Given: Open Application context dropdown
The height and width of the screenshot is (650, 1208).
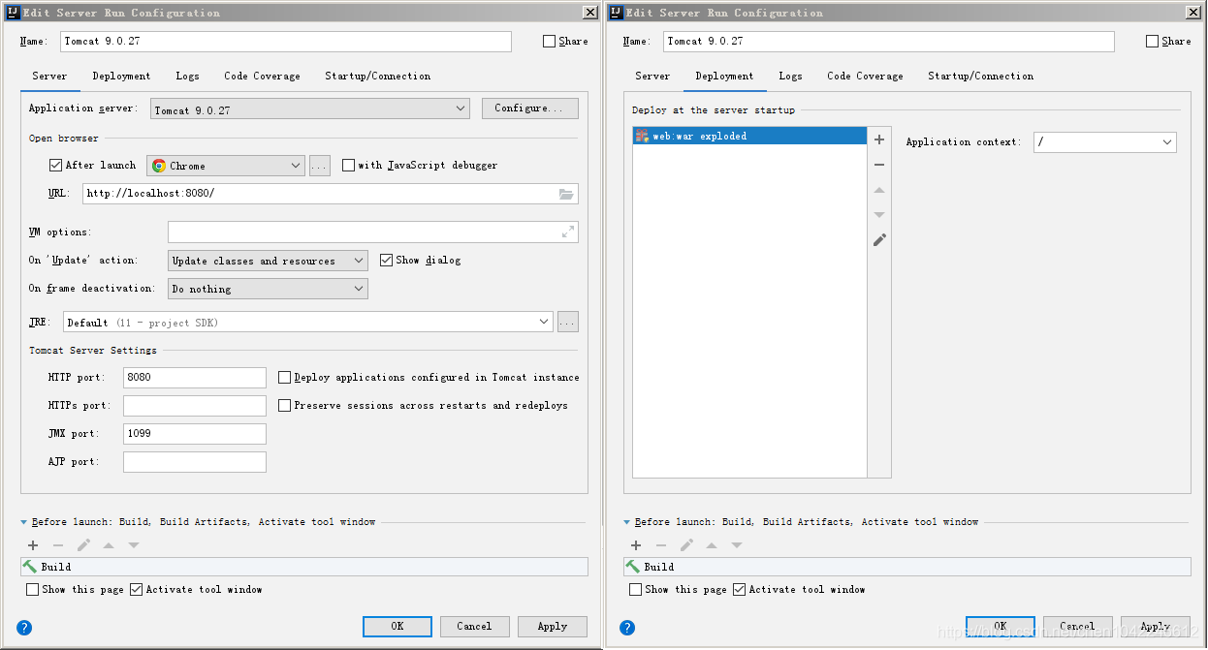Looking at the screenshot, I should [x=1105, y=142].
